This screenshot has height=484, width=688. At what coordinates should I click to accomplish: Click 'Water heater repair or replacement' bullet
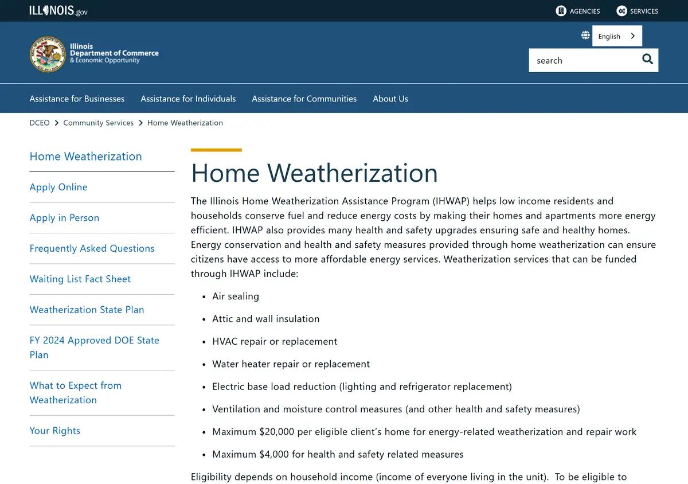coord(291,364)
